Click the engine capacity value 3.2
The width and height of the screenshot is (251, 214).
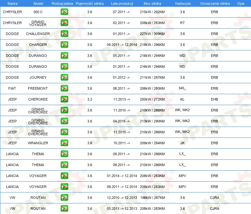pyautogui.click(x=90, y=99)
